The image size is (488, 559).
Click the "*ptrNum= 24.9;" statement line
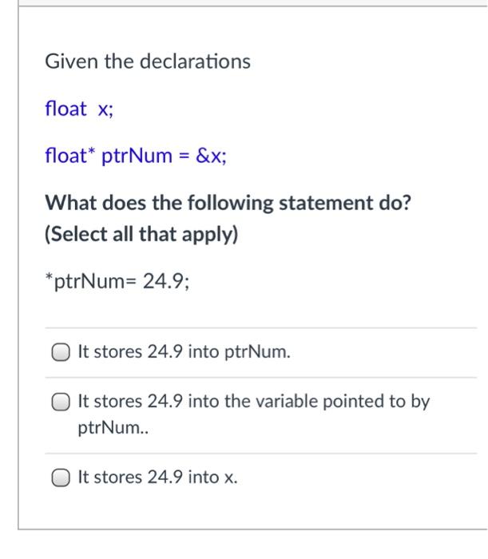[x=117, y=281]
